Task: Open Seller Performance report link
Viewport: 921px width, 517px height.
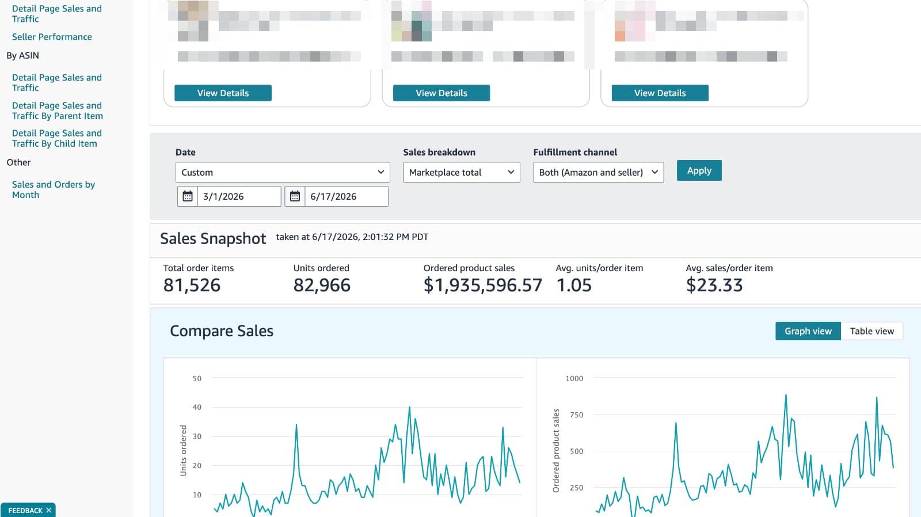Action: tap(52, 37)
